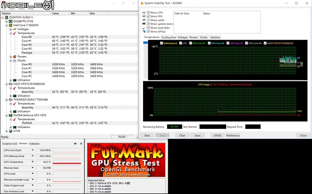The height and width of the screenshot is (194, 312).
Task: Click the Save button in AIDA64
Action: pyautogui.click(x=198, y=136)
